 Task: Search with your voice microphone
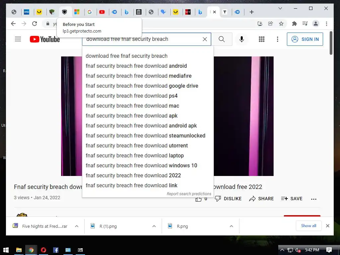[x=242, y=39]
